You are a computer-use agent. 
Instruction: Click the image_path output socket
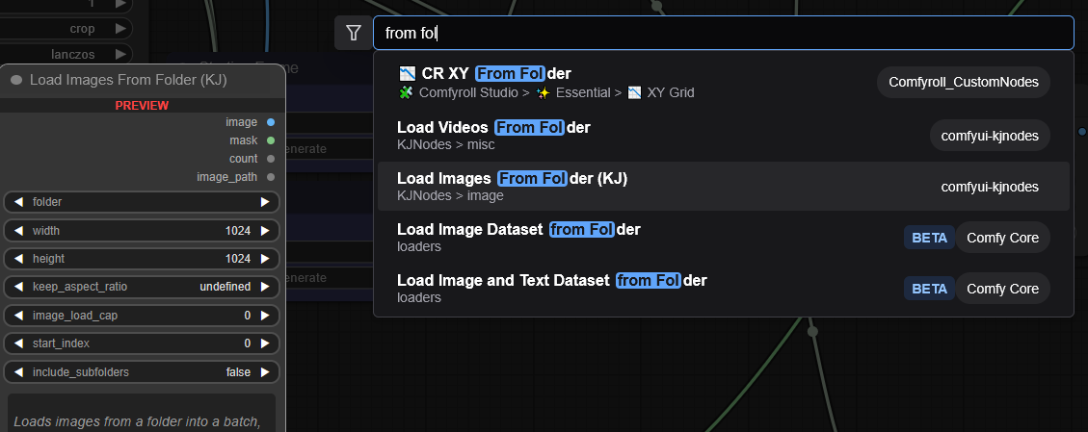[x=271, y=177]
